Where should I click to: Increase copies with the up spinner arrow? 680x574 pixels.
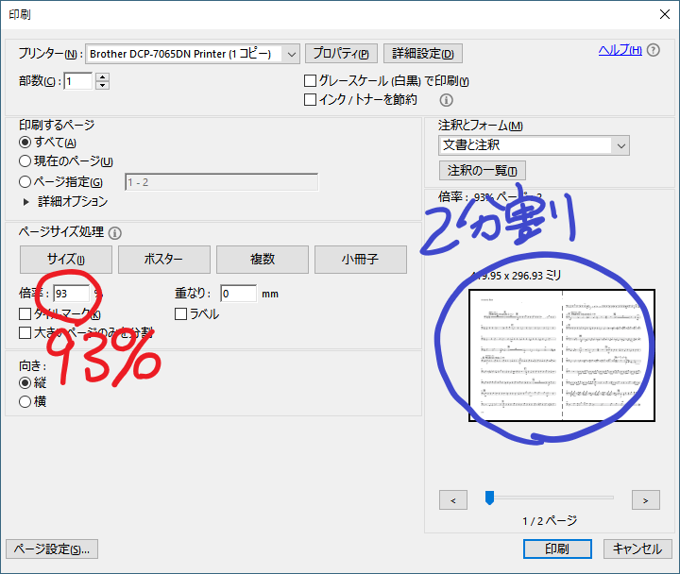point(102,77)
